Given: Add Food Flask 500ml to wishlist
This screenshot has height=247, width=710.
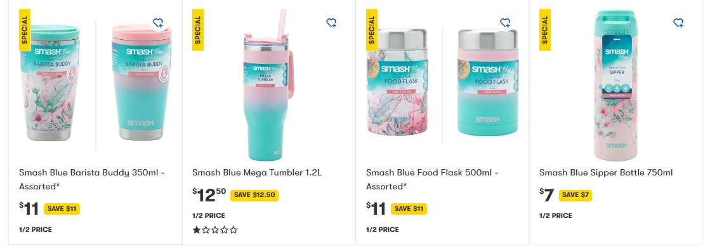Looking at the screenshot, I should pyautogui.click(x=505, y=23).
